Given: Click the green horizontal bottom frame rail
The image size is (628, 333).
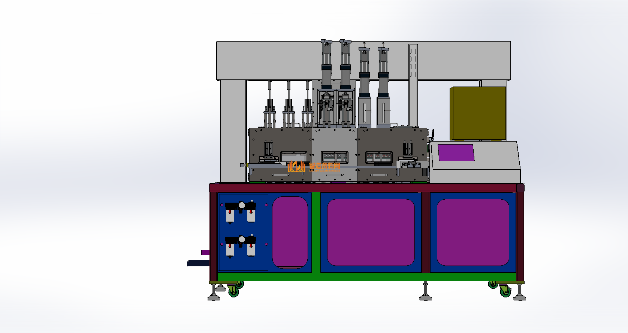Looking at the screenshot, I should click(367, 277).
